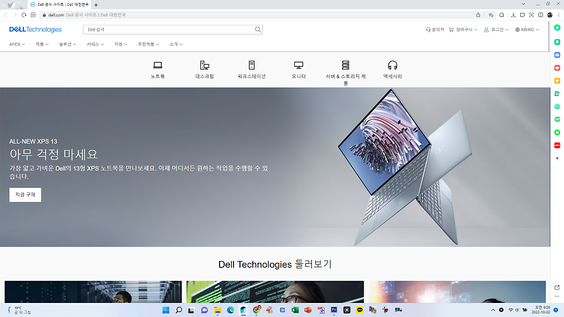
Task: Open the browser profile avatar
Action: 549,15
